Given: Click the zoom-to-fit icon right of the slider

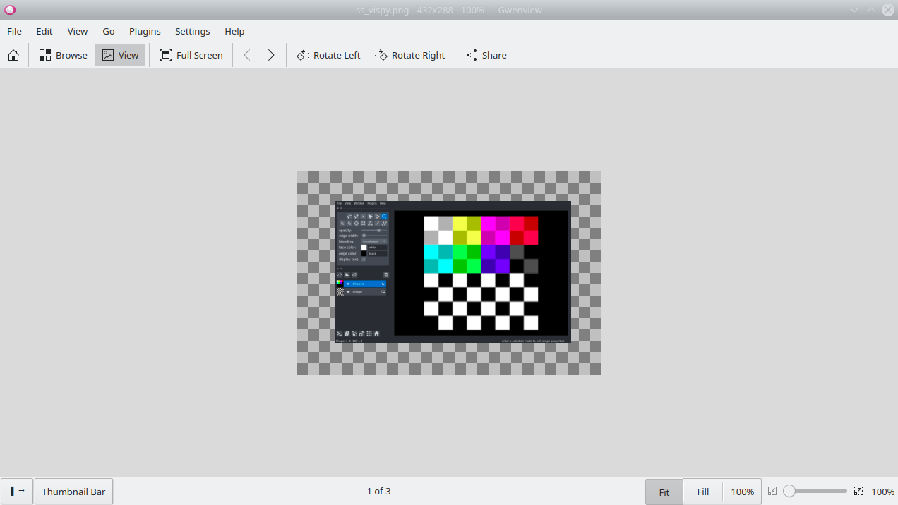Looking at the screenshot, I should coord(858,491).
